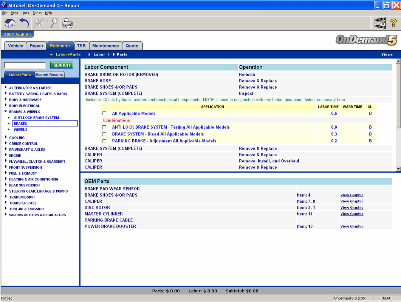Screen dimensions: 401x302
Task: Click the Back arrow toolbar icon
Action: click(24, 23)
